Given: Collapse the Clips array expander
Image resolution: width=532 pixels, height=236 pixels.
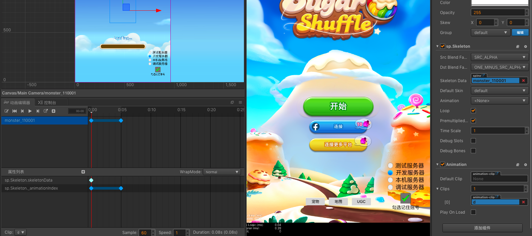Looking at the screenshot, I should tap(437, 189).
